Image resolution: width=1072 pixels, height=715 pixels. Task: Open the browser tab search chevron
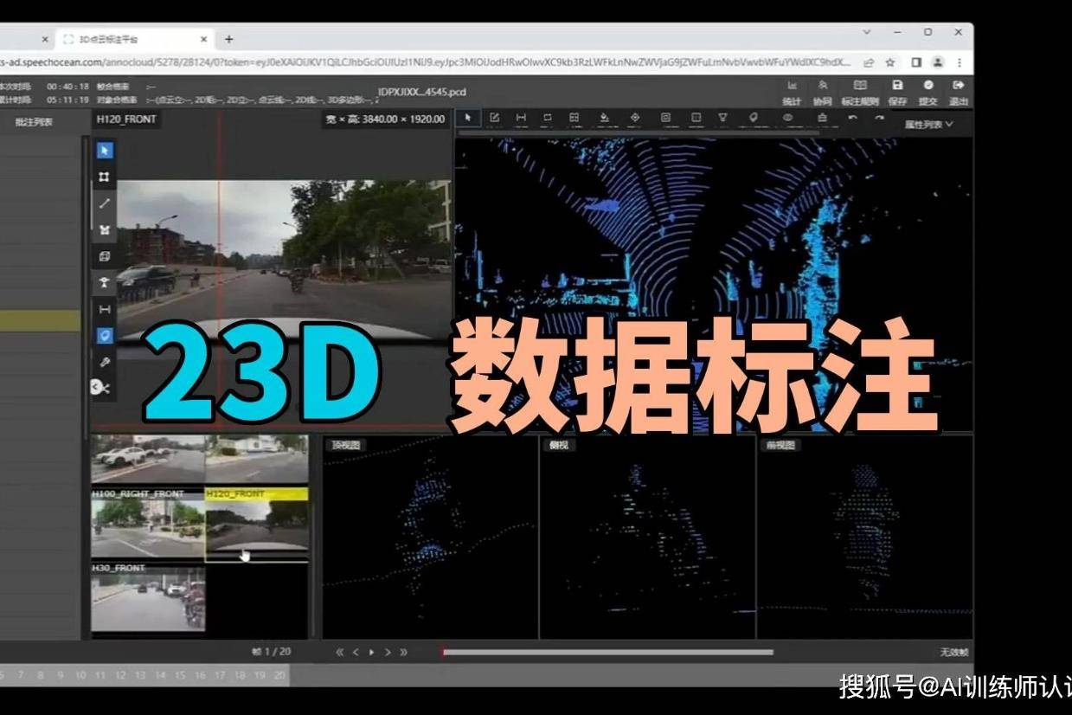pyautogui.click(x=868, y=32)
